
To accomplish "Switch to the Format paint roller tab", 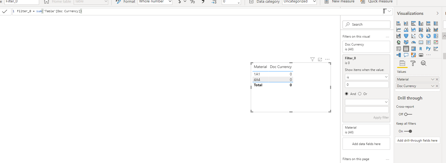I will click(413, 63).
